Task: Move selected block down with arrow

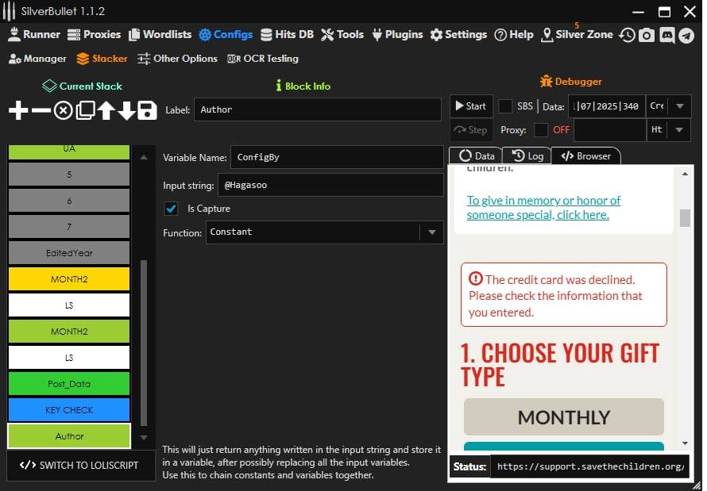Action: click(x=126, y=110)
